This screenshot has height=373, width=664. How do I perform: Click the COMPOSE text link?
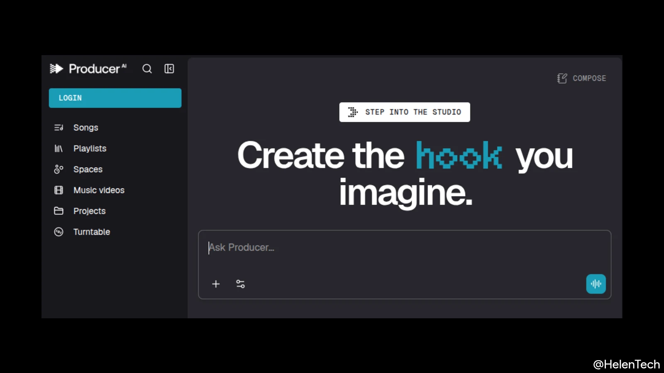pos(589,78)
